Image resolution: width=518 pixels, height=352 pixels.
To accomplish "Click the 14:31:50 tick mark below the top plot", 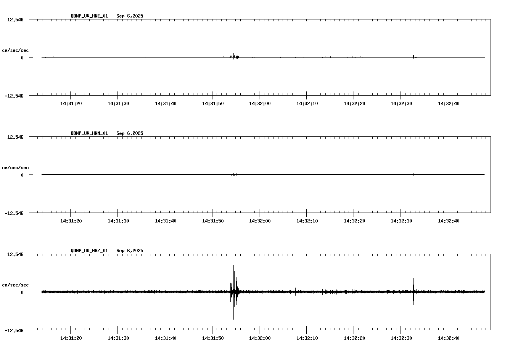I will click(212, 97).
